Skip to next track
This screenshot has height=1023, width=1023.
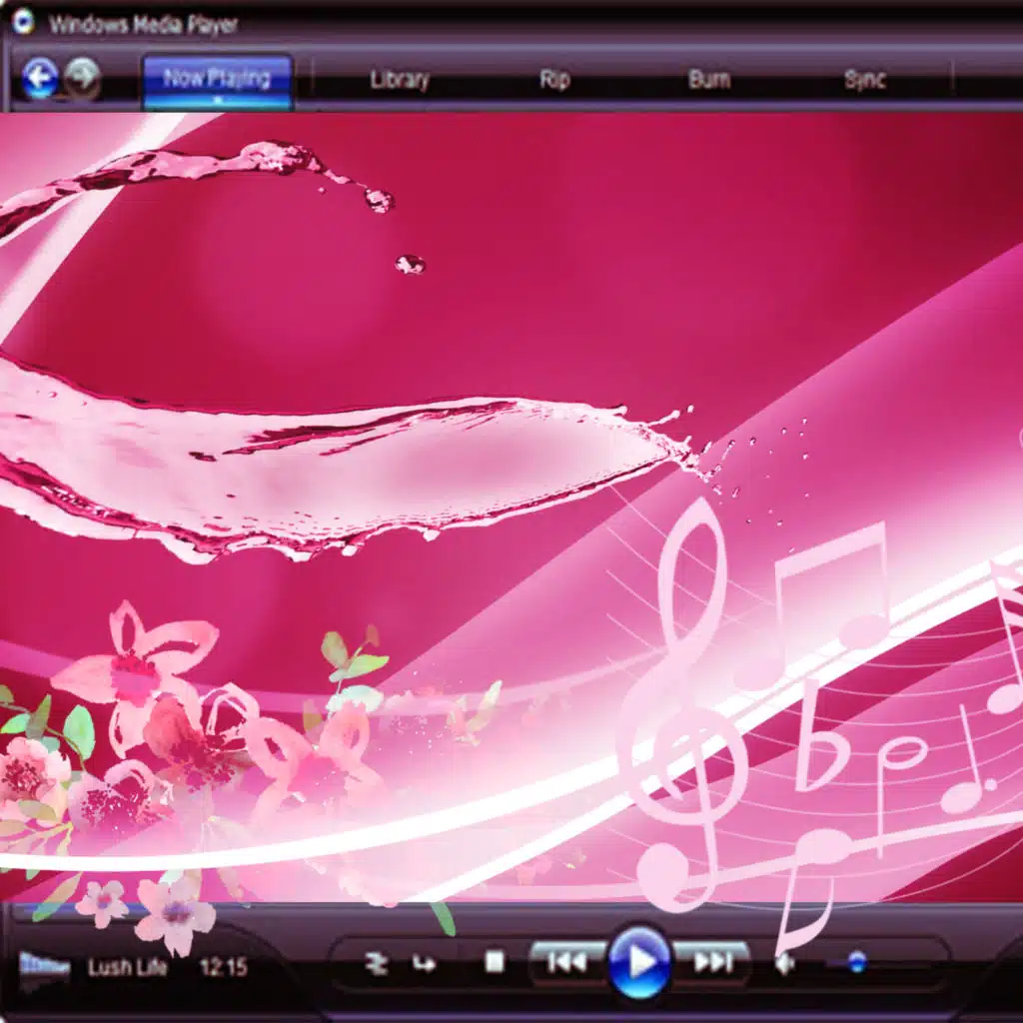pos(711,962)
